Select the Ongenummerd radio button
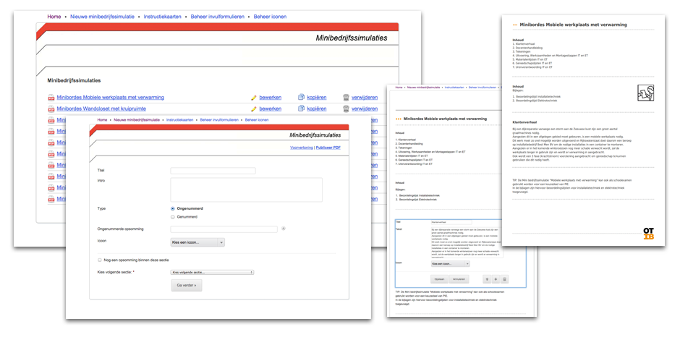This screenshot has height=340, width=680. [173, 208]
